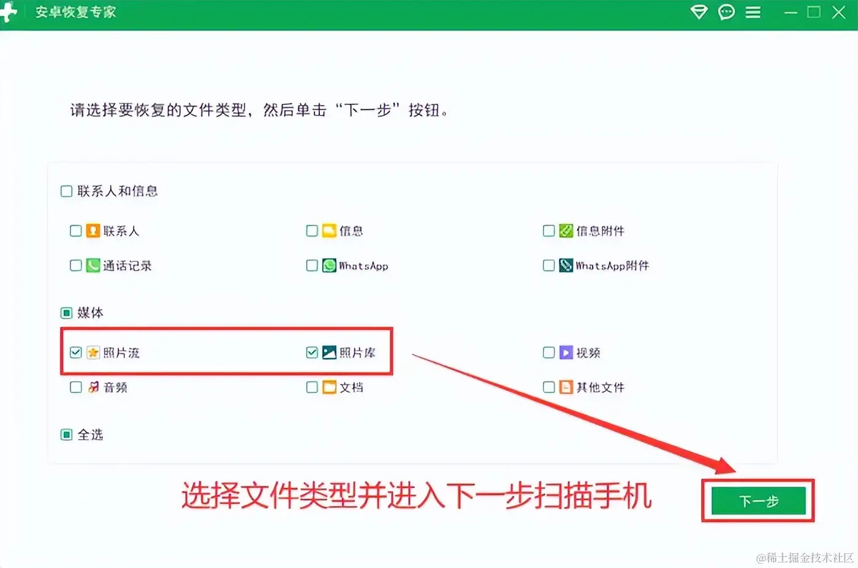This screenshot has height=568, width=858.
Task: Toggle the 全选 select-all checkbox
Action: pyautogui.click(x=66, y=435)
